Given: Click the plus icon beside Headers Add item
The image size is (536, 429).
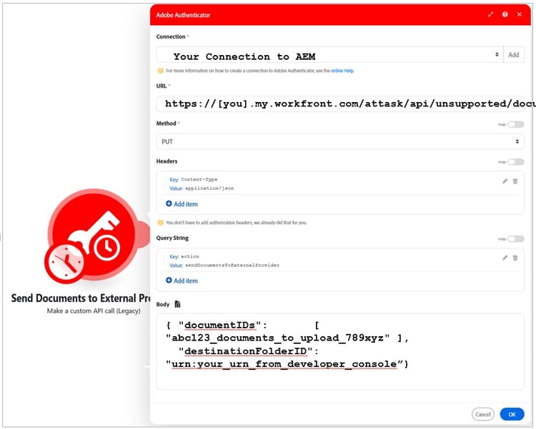Looking at the screenshot, I should (x=169, y=203).
